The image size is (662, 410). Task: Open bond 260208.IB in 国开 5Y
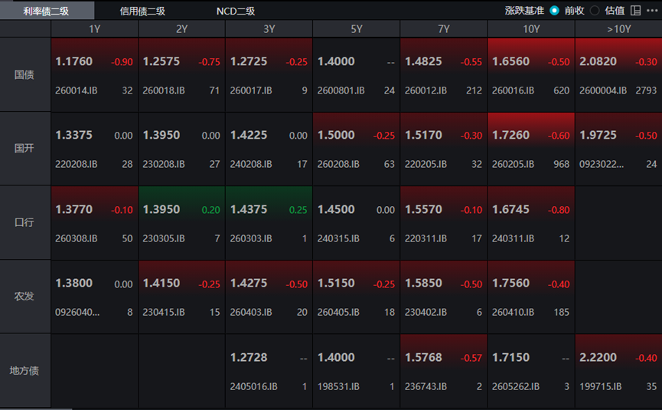point(338,164)
